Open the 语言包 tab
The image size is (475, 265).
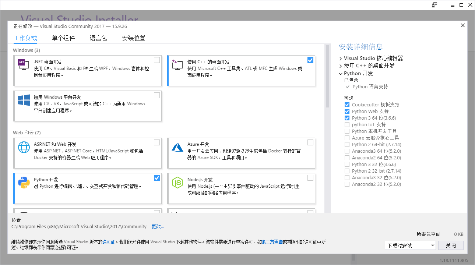tap(98, 38)
